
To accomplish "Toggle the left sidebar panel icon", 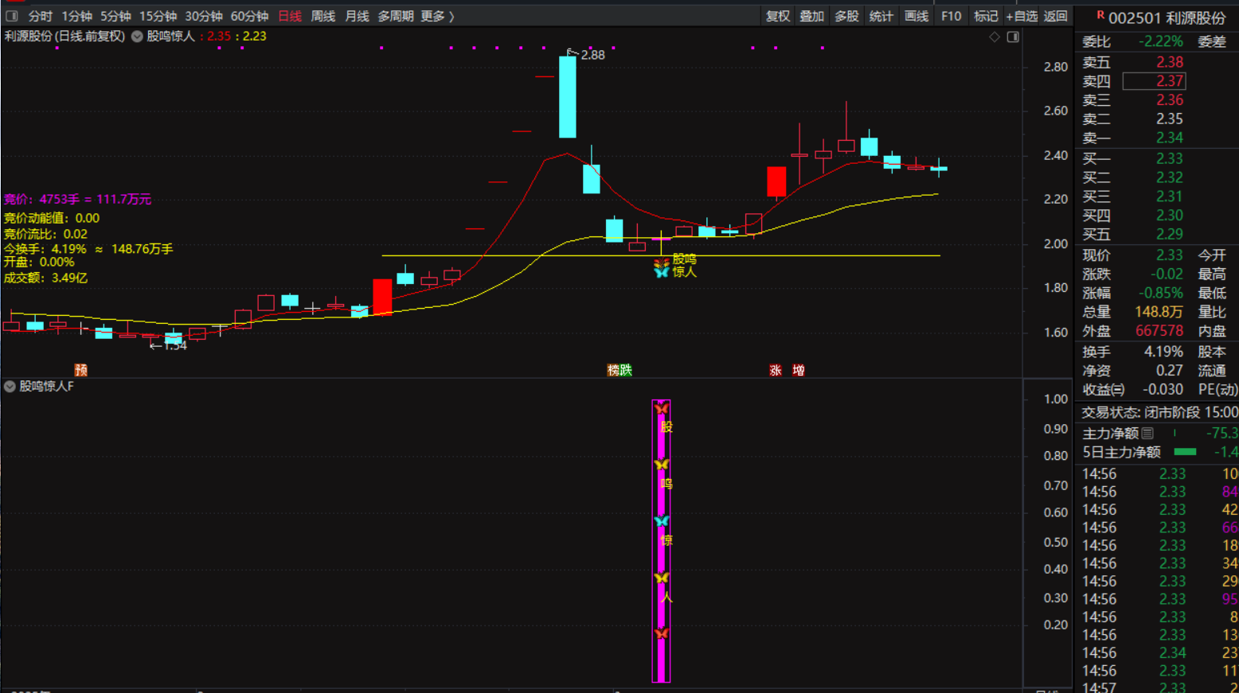I will [12, 16].
